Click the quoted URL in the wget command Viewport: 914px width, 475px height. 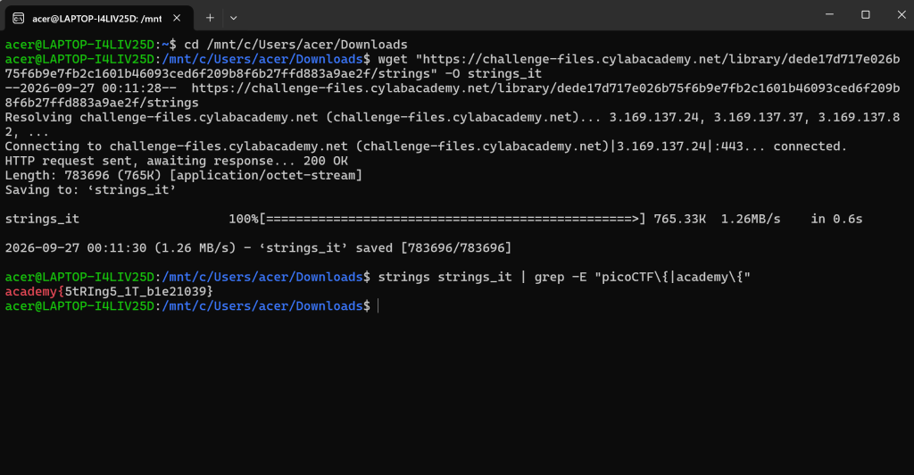coord(453,66)
